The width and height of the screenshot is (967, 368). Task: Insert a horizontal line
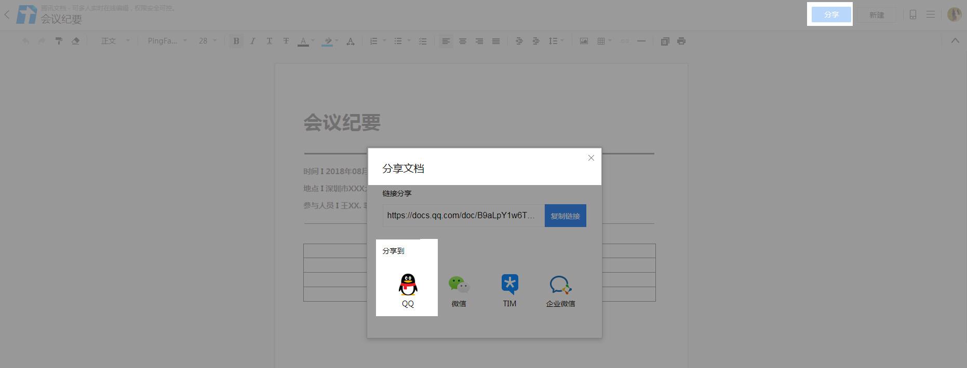click(x=641, y=41)
